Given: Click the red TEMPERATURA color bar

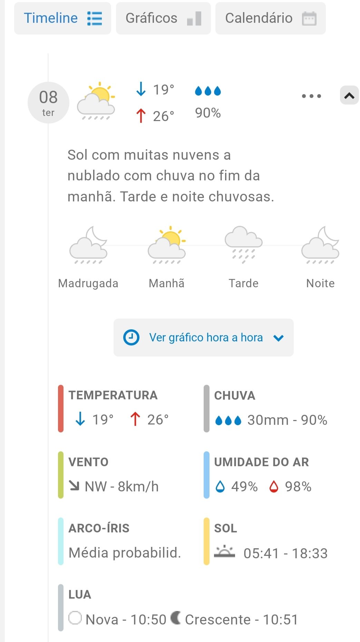Looking at the screenshot, I should (61, 409).
